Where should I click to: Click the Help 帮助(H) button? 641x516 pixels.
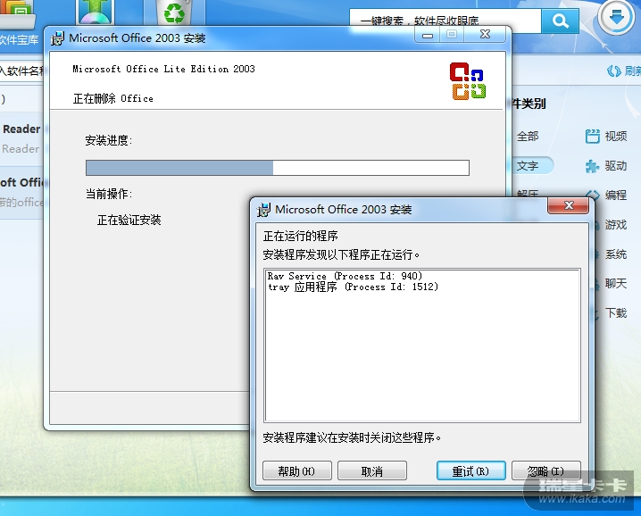point(296,471)
